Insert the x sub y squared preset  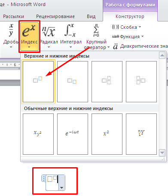point(38,134)
